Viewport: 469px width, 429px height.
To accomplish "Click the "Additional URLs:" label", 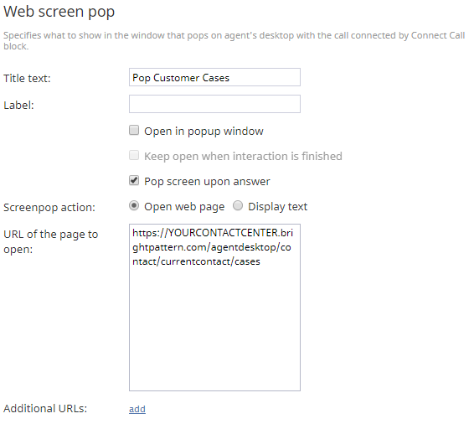I will pos(45,409).
